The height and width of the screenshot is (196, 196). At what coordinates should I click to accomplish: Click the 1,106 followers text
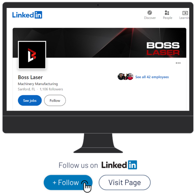pyautogui.click(x=51, y=89)
